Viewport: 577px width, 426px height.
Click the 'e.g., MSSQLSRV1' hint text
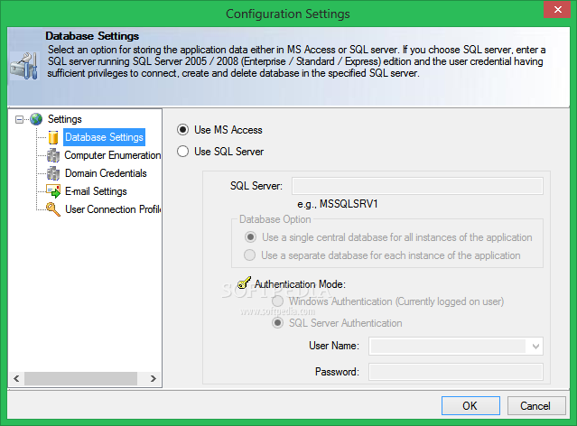338,204
